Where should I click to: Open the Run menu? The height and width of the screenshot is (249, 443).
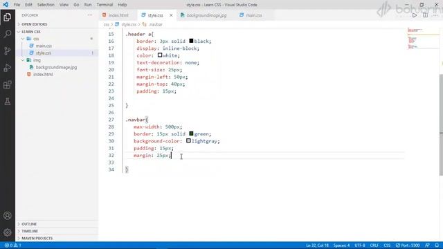(88, 5)
